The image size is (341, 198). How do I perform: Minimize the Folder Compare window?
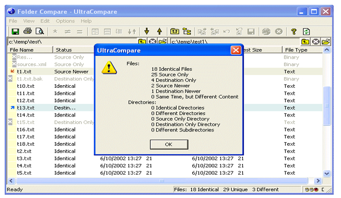tap(302, 12)
